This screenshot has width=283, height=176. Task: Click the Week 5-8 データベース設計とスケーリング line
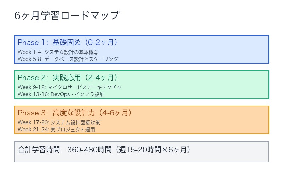(68, 59)
